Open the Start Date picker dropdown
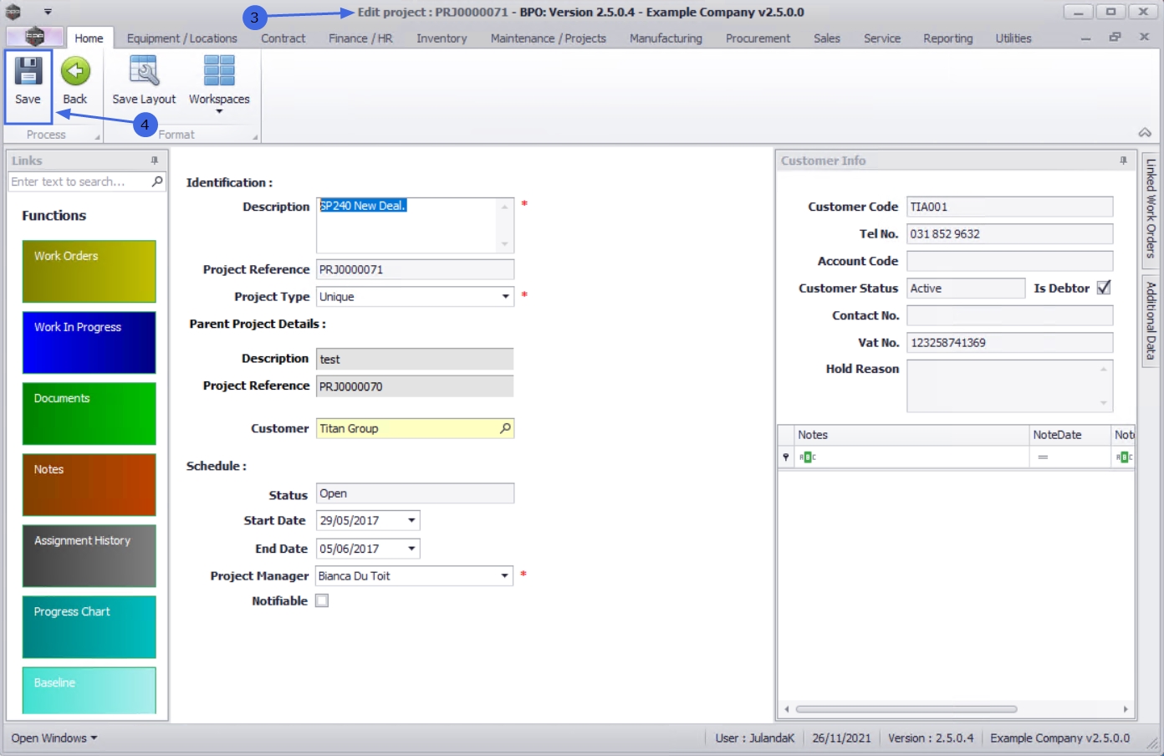The image size is (1164, 756). [411, 520]
